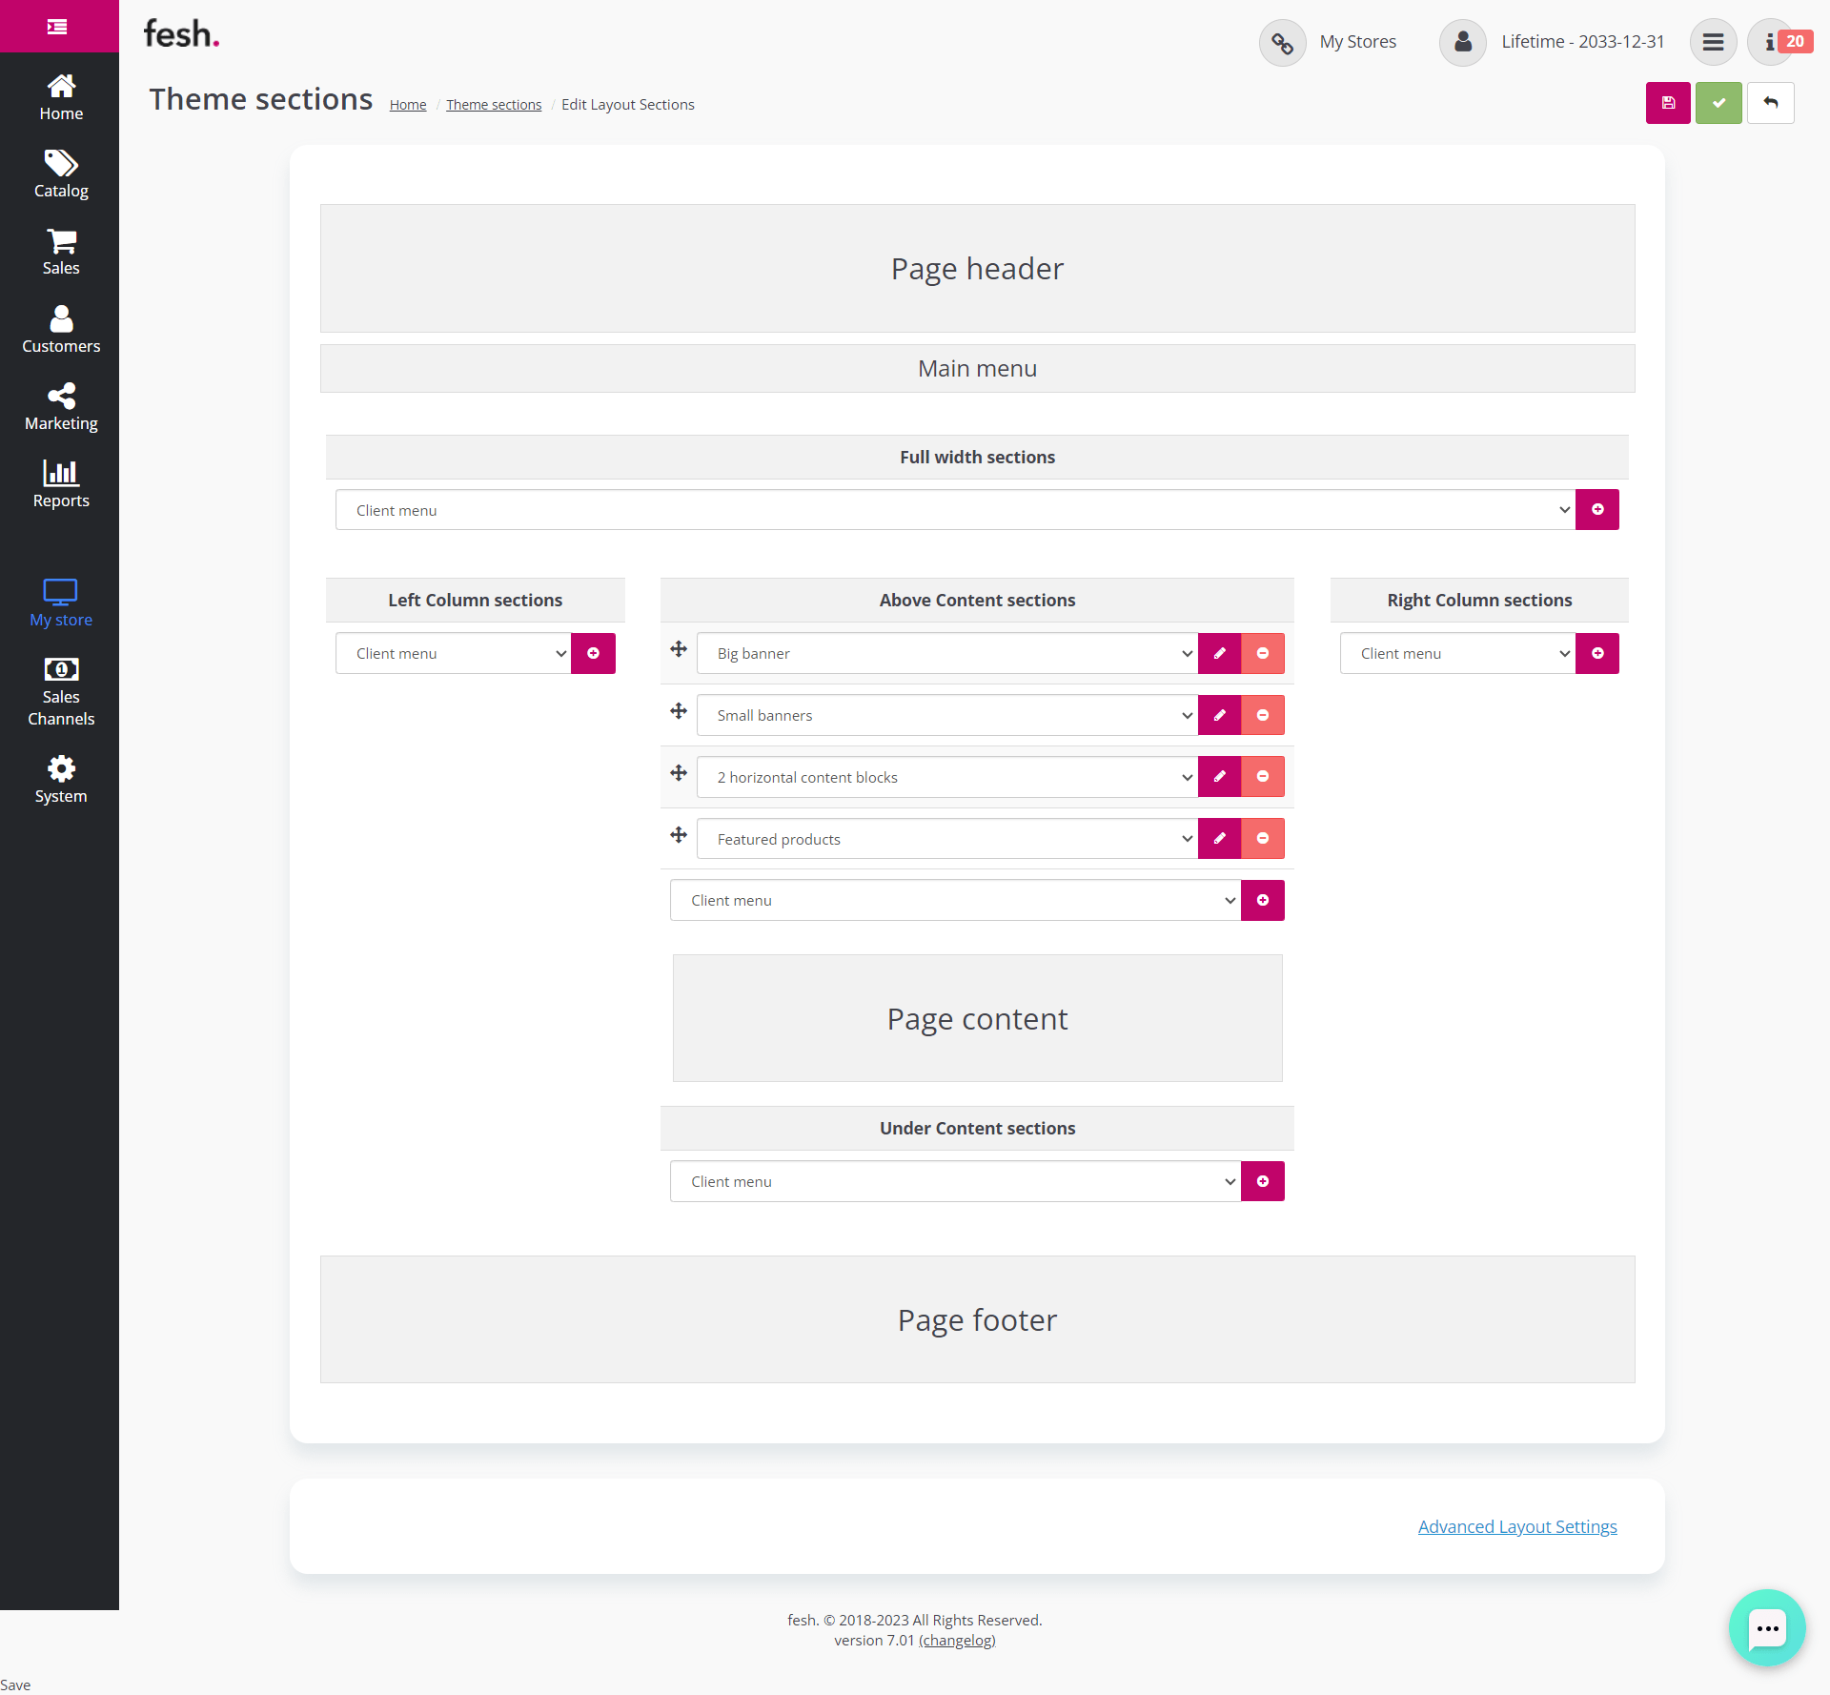Open the live chat bubble
This screenshot has height=1695, width=1830.
tap(1766, 1627)
